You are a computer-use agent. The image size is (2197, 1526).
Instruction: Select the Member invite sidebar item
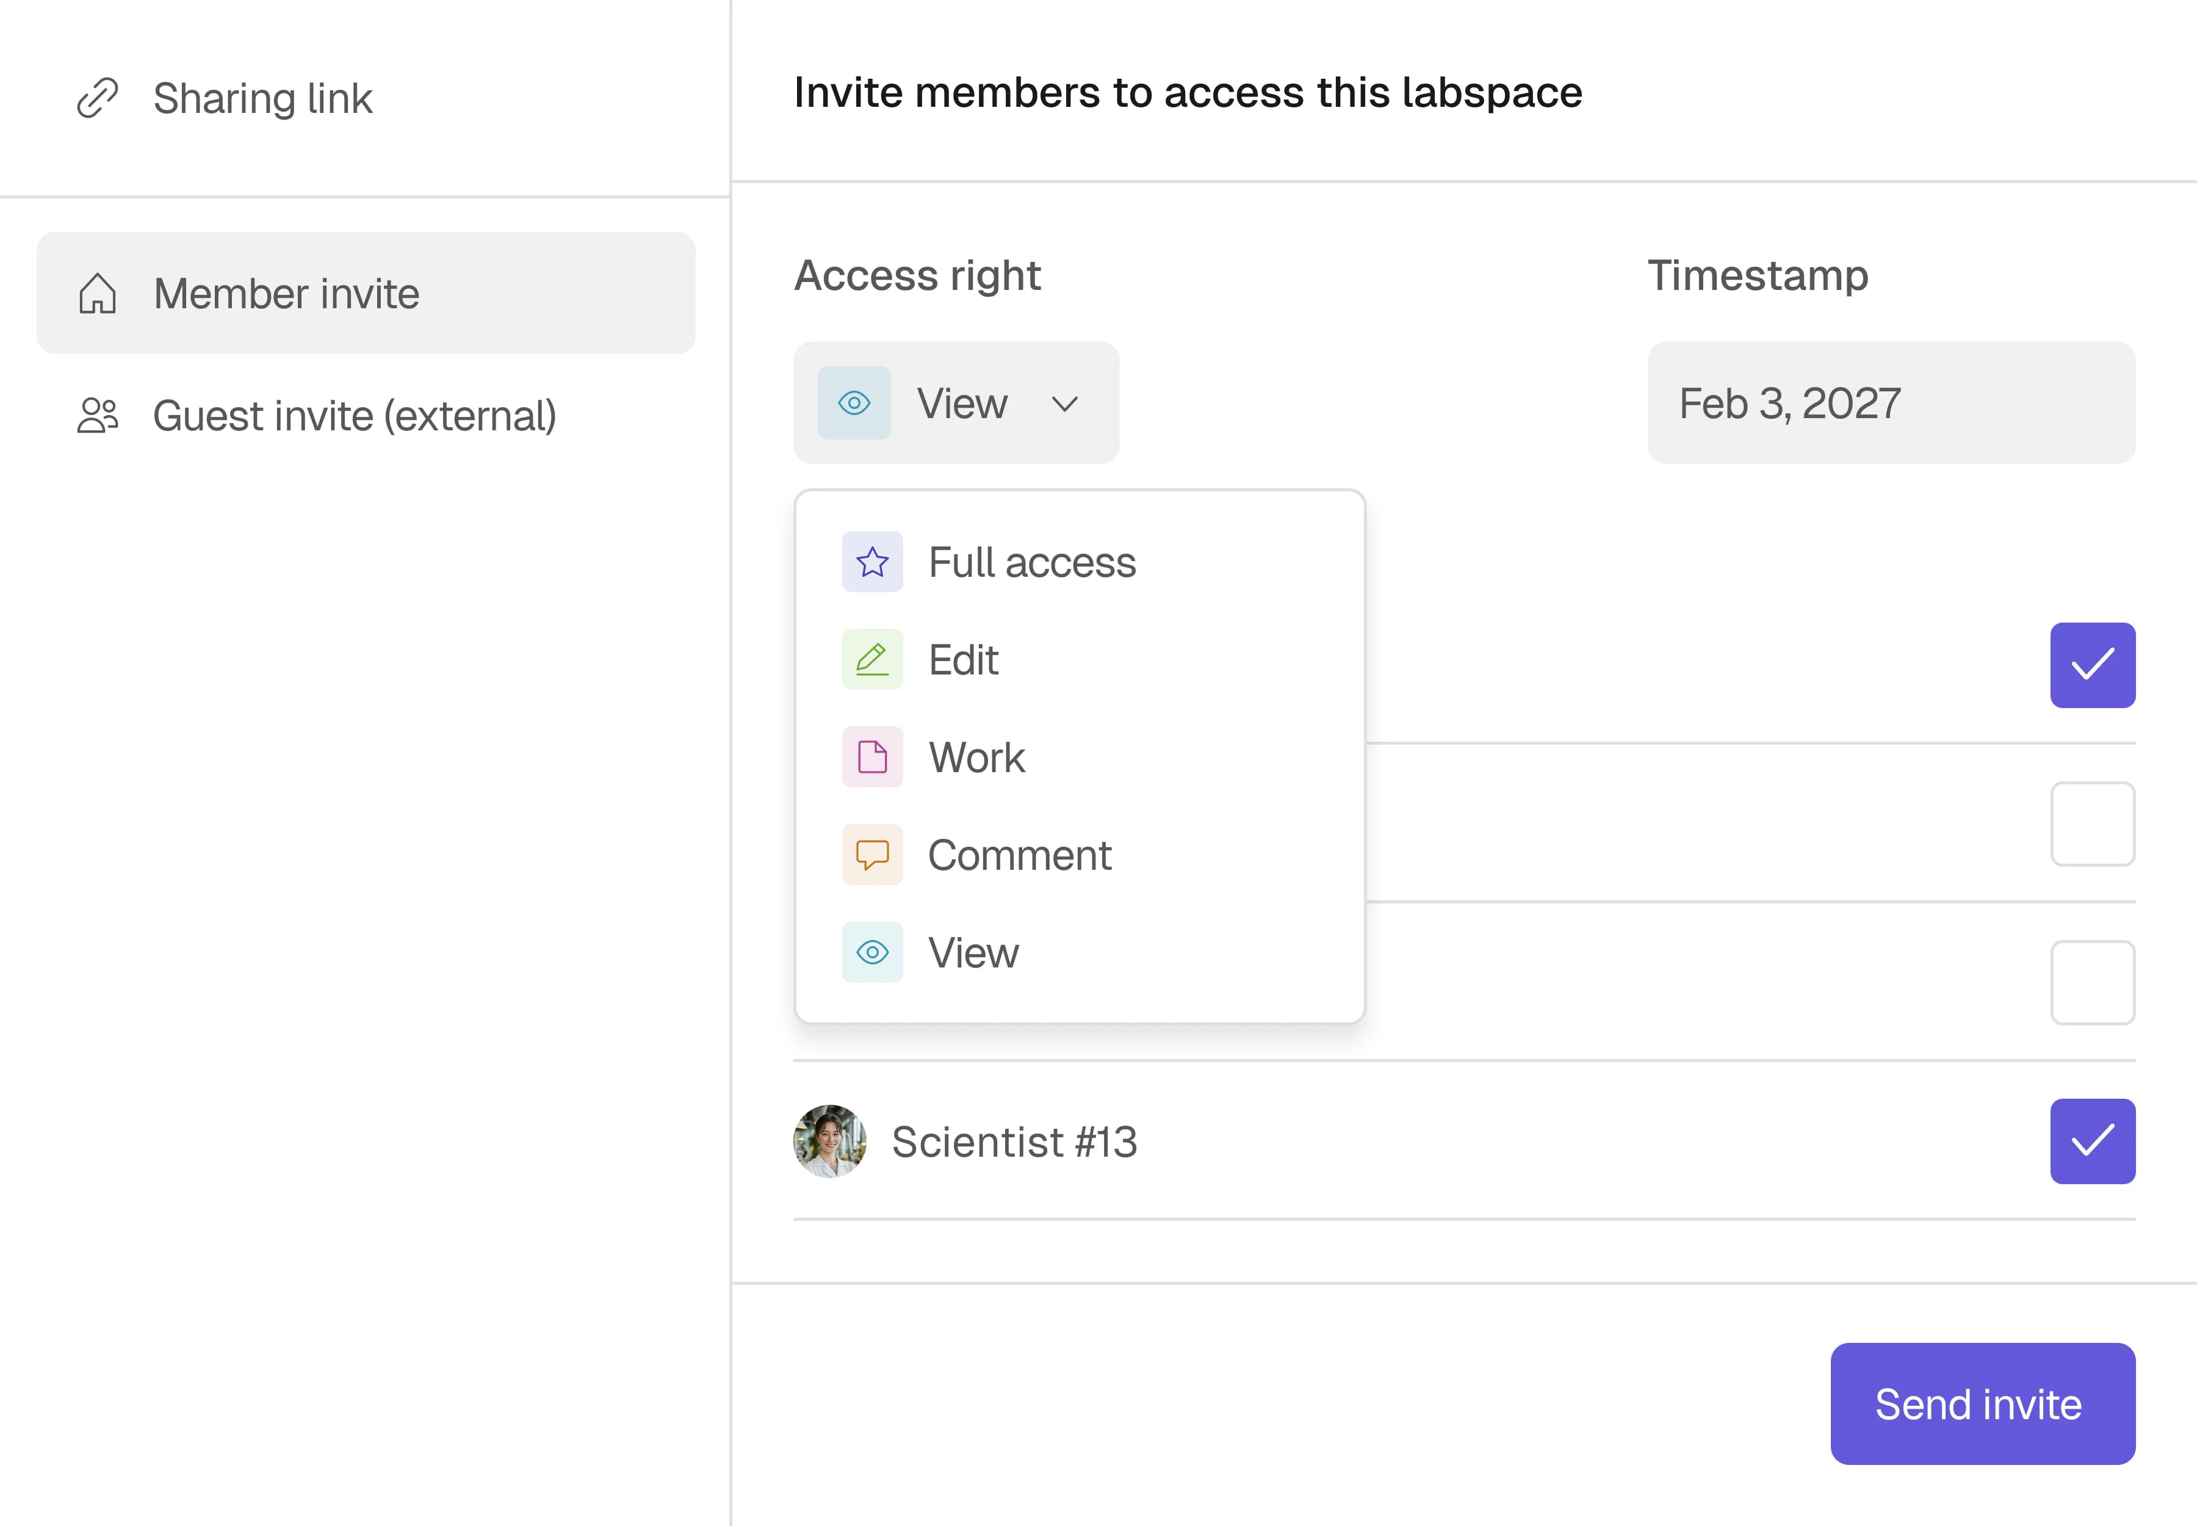coord(365,292)
